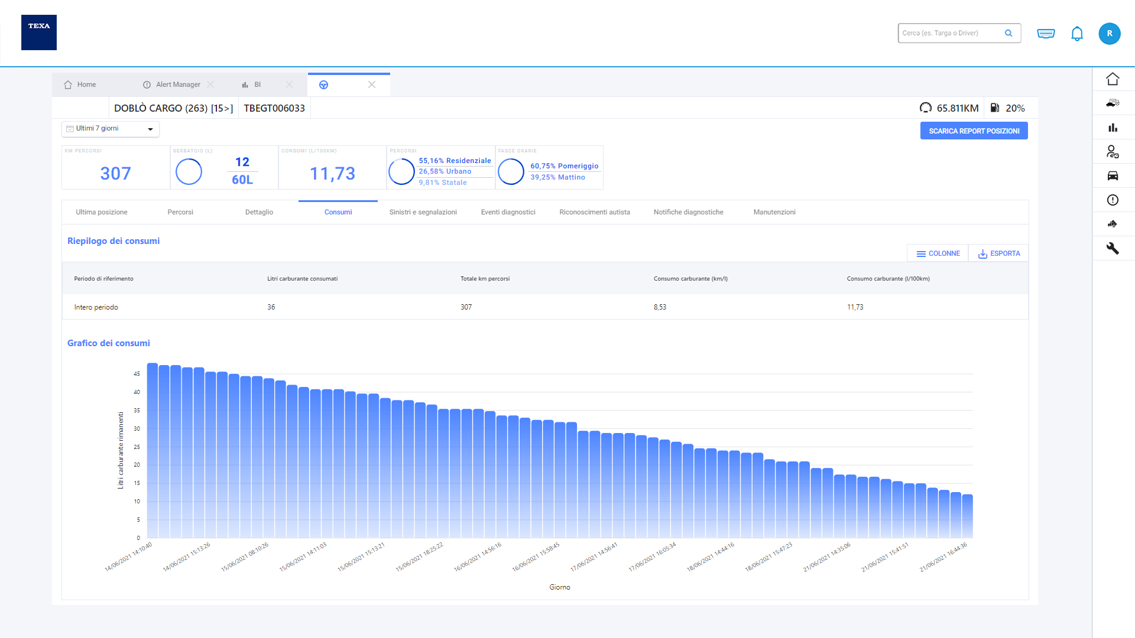Close the Alert Manager tab

click(x=210, y=84)
